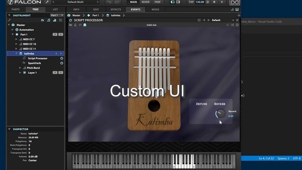Screen dimensions: 302x170
Task: Open the MODS tab
Action: pyautogui.click(x=155, y=9)
